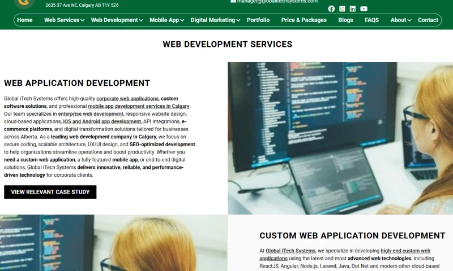453x271 pixels.
Task: Expand the Web Development dropdown
Action: point(117,20)
